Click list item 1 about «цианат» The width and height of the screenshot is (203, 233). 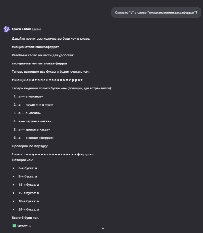click(30, 97)
